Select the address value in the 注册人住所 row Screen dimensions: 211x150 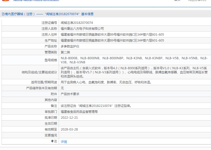pos(112,35)
